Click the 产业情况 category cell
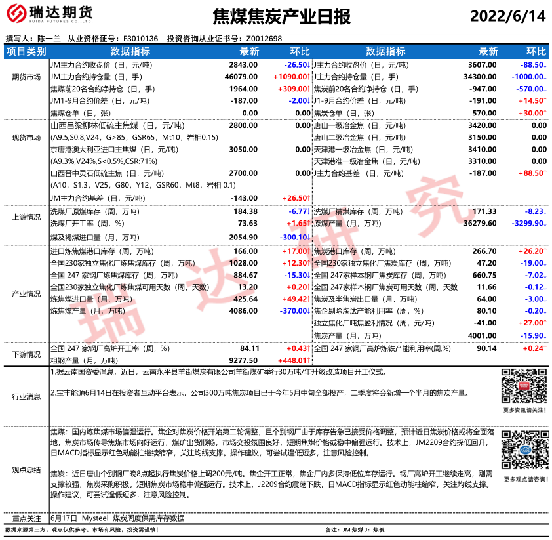Image resolution: width=552 pixels, height=540 pixels. pos(26,293)
